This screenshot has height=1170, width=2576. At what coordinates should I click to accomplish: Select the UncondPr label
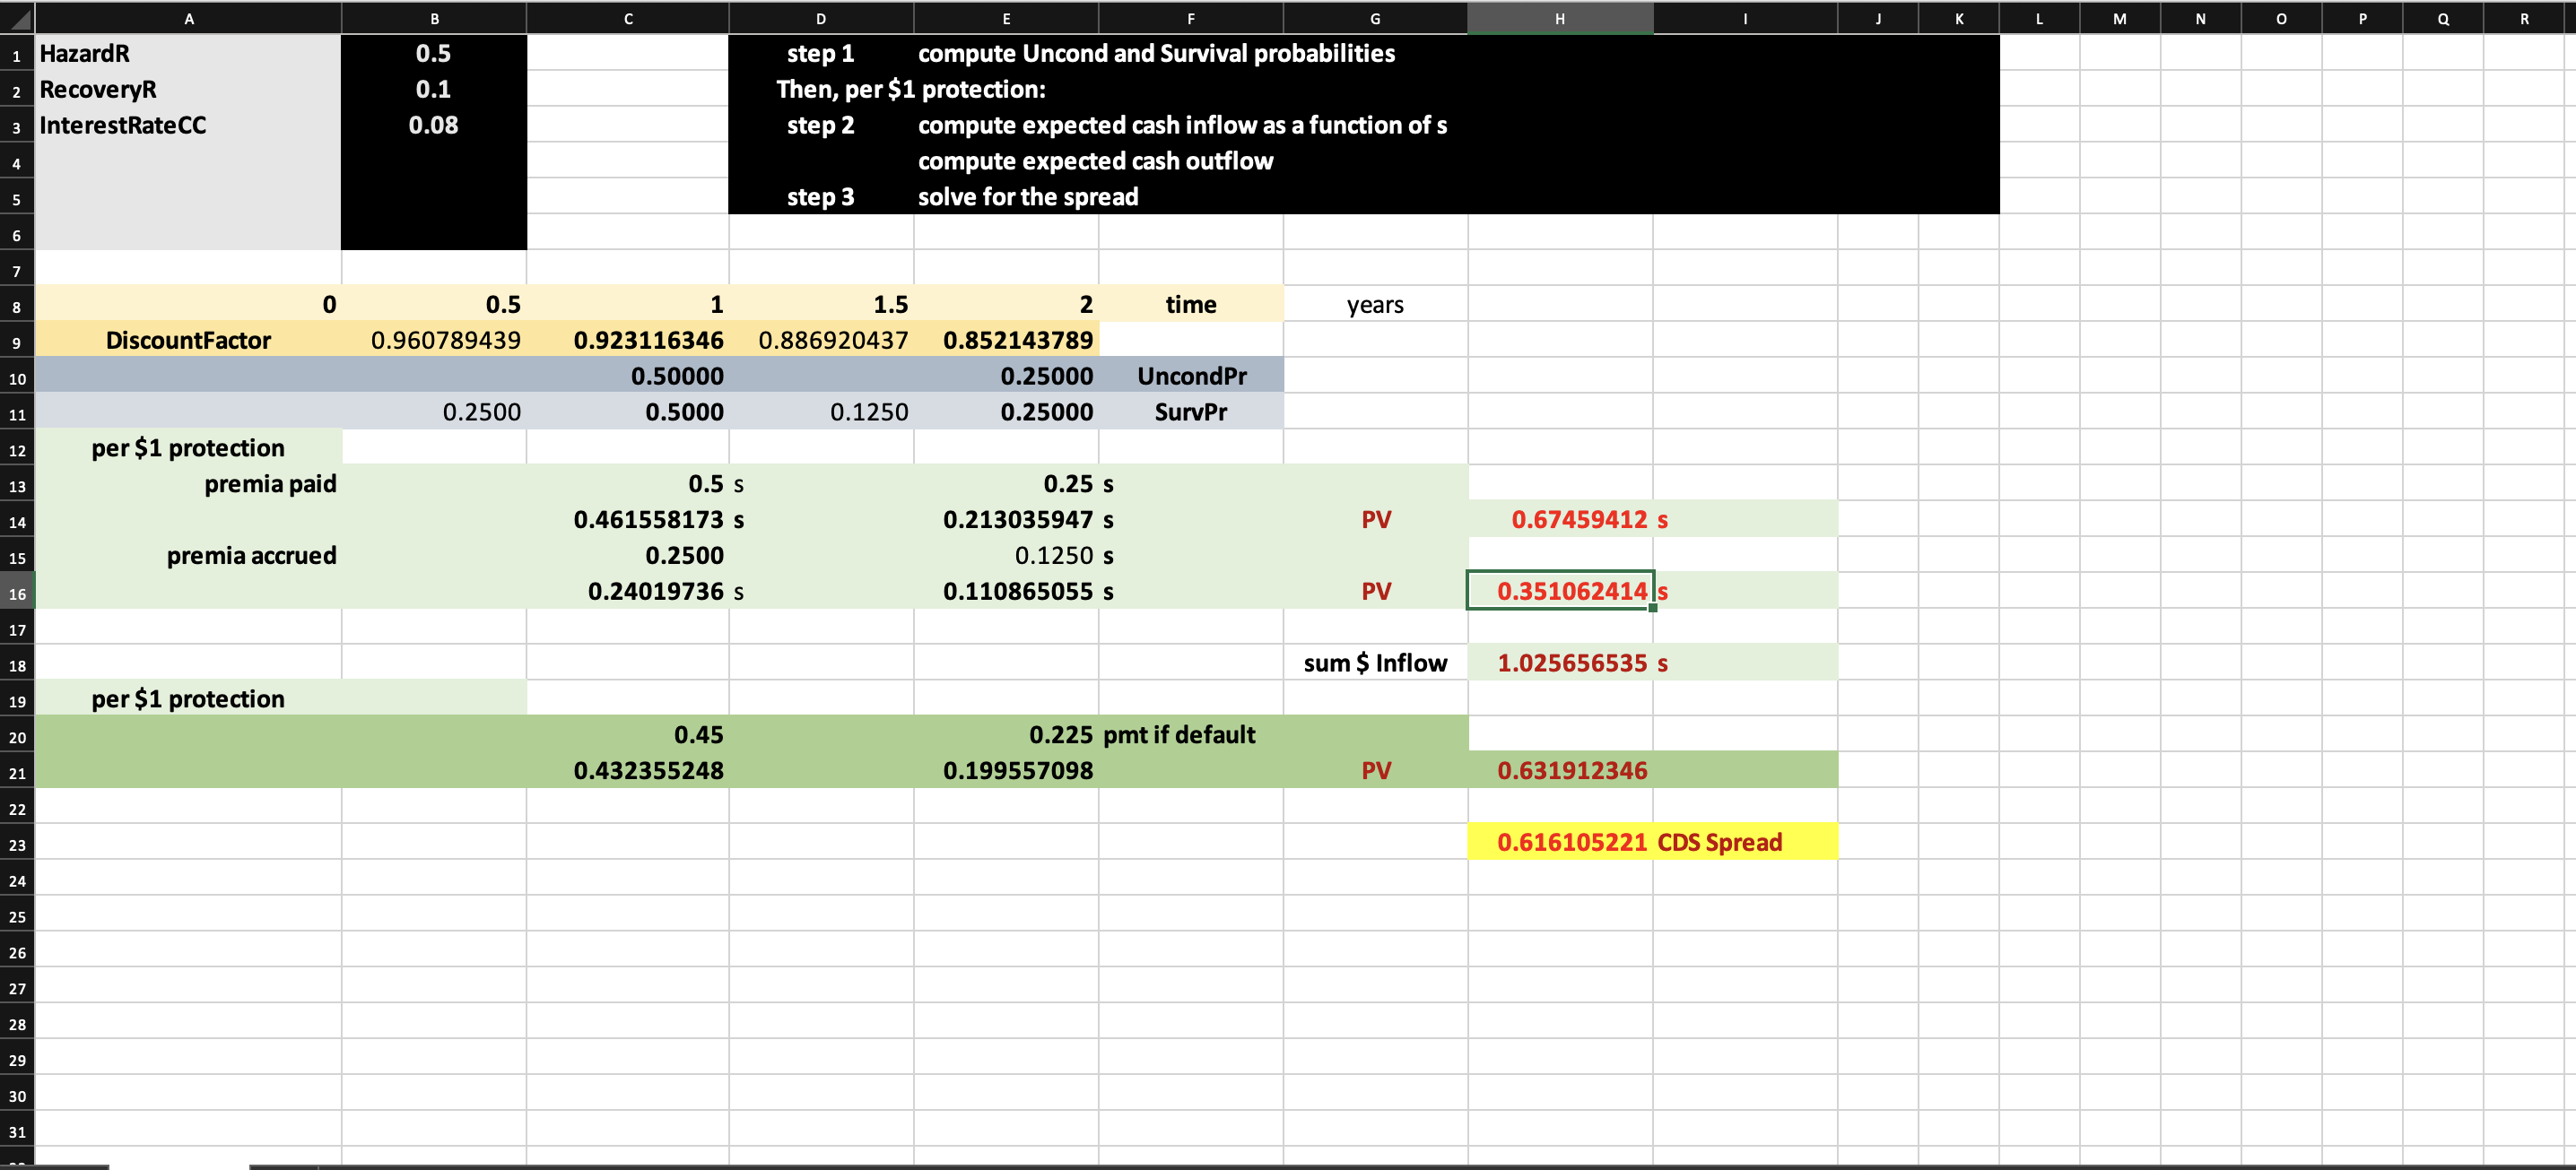(x=1190, y=376)
